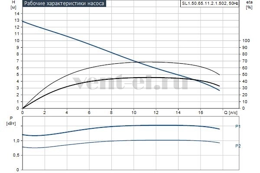Click the value 50 on the eta axis
The height and width of the screenshot is (173, 260).
(245, 75)
